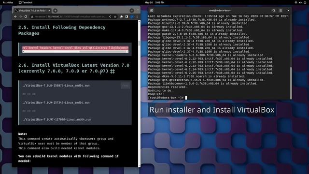Open the Activities overview
Viewport: 309px width, 174px height.
click(x=8, y=2)
